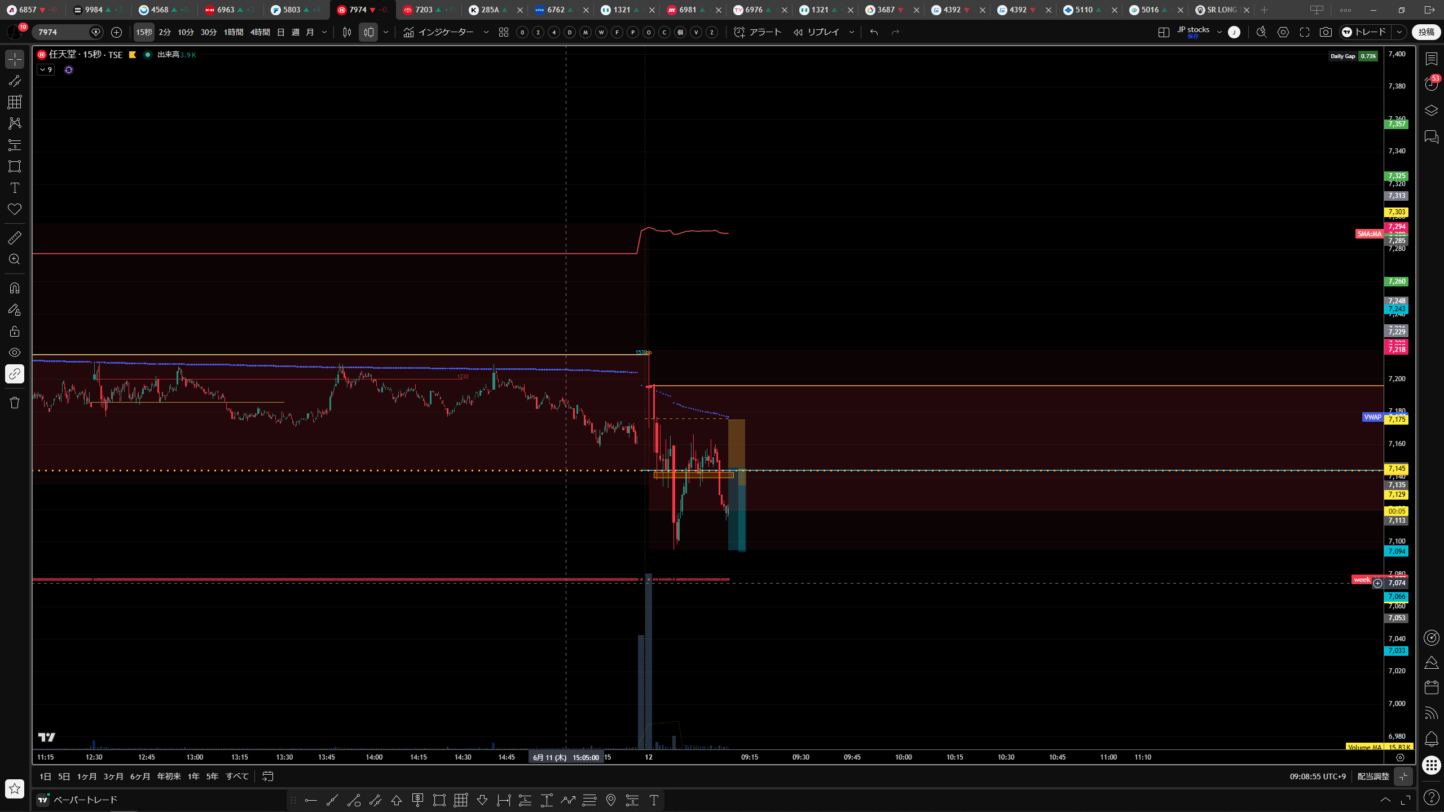
Task: Open the zoom-in tool
Action: click(15, 259)
